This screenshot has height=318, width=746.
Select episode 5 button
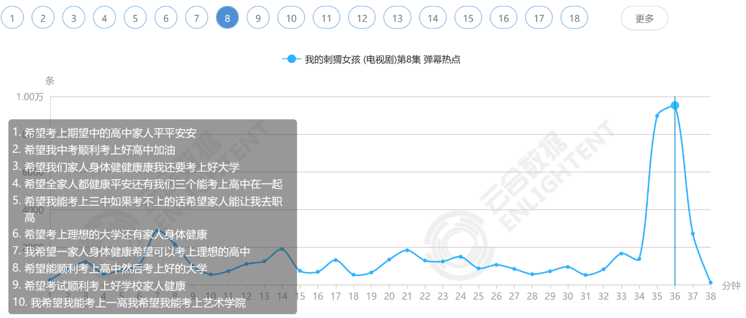pyautogui.click(x=135, y=18)
